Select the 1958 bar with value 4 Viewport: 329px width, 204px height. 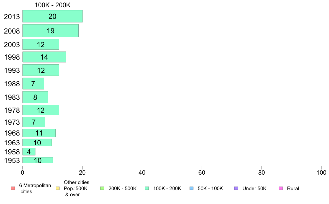tap(29, 152)
